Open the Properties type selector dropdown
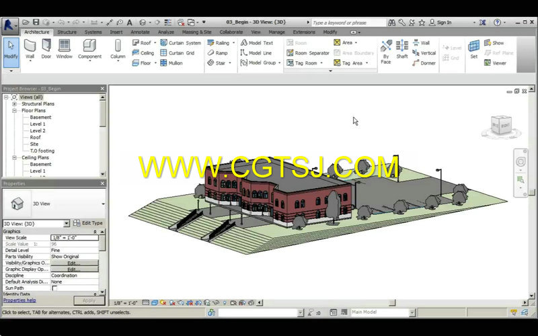 point(103,204)
